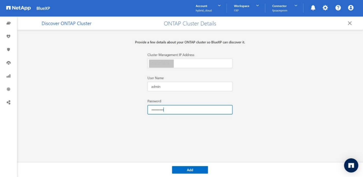Open the Analysis bar chart icon in sidebar

8,76
